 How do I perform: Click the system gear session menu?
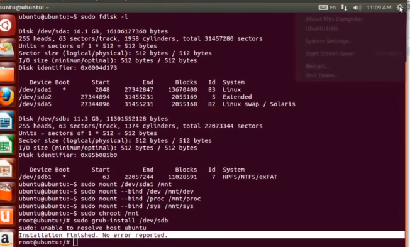pos(400,8)
